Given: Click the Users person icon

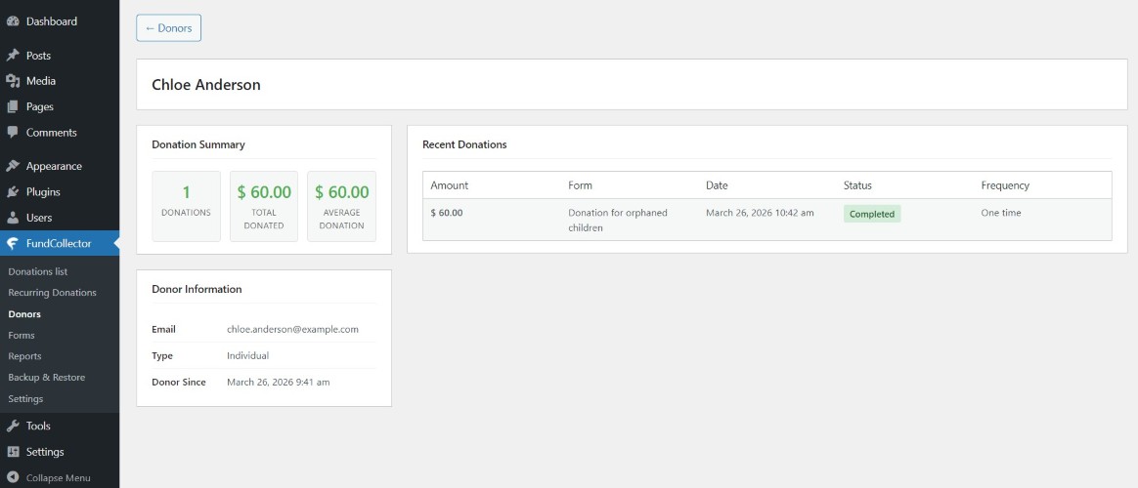Looking at the screenshot, I should [x=13, y=218].
